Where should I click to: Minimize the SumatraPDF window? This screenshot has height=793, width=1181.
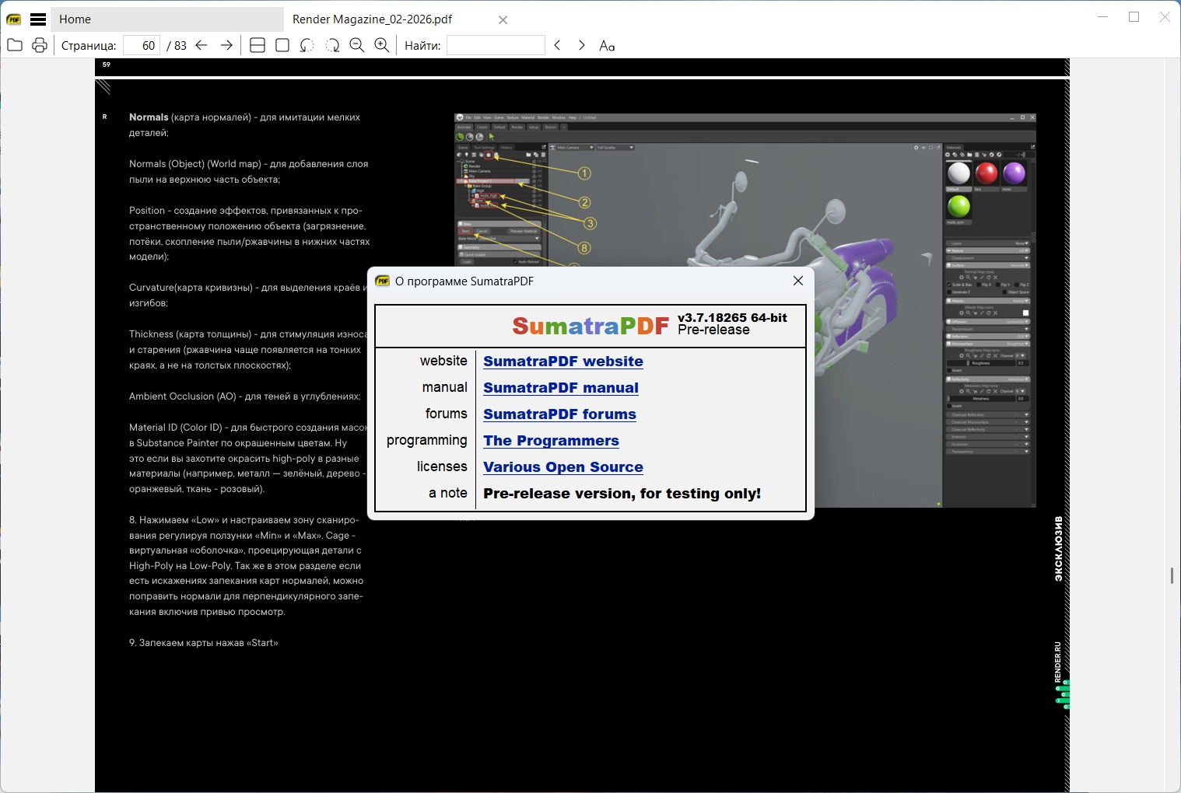point(1102,17)
